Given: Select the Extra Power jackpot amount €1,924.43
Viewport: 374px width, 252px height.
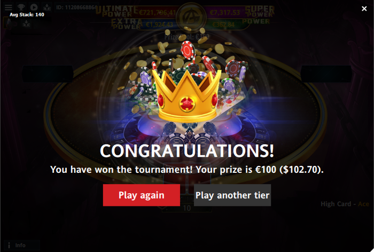Looking at the screenshot, I should 159,25.
